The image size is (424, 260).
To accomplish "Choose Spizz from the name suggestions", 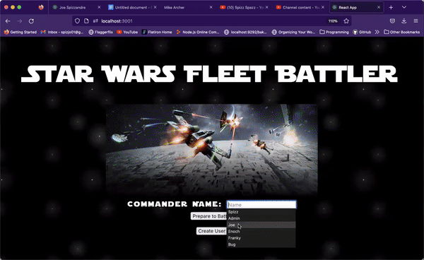I will (x=261, y=212).
